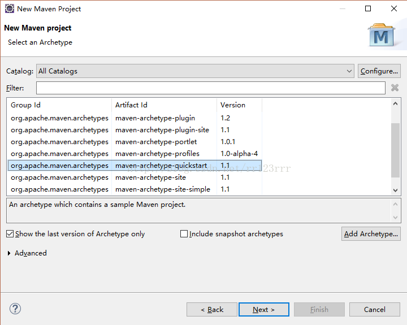
Task: Maximize the New Maven Project window
Action: (368, 8)
